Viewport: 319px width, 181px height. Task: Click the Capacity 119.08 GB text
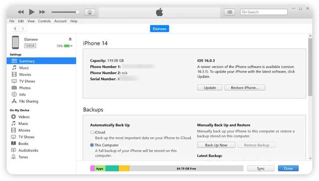tap(107, 61)
